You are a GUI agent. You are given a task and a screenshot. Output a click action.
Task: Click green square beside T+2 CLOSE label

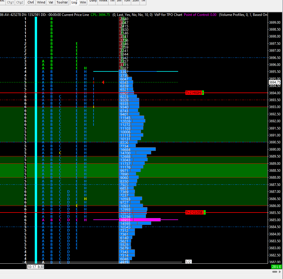[205, 213]
